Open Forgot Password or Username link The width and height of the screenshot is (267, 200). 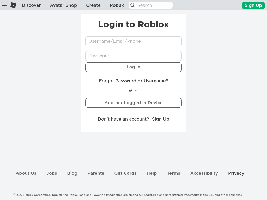pos(133,81)
